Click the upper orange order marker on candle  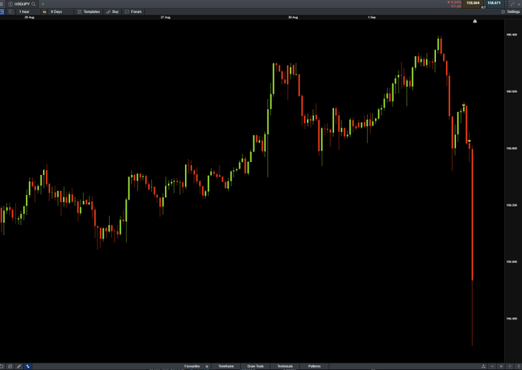tap(464, 105)
